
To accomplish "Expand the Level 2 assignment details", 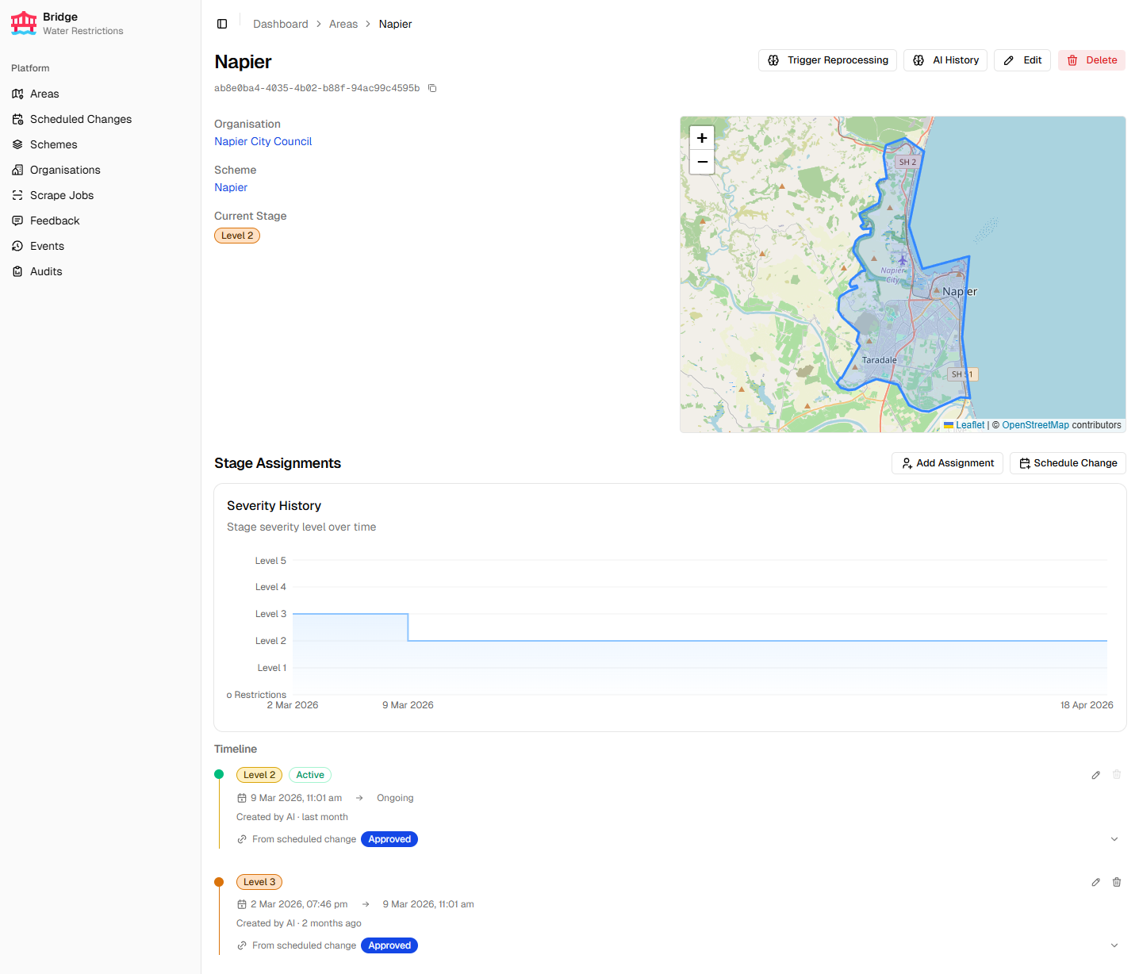I will point(1114,839).
